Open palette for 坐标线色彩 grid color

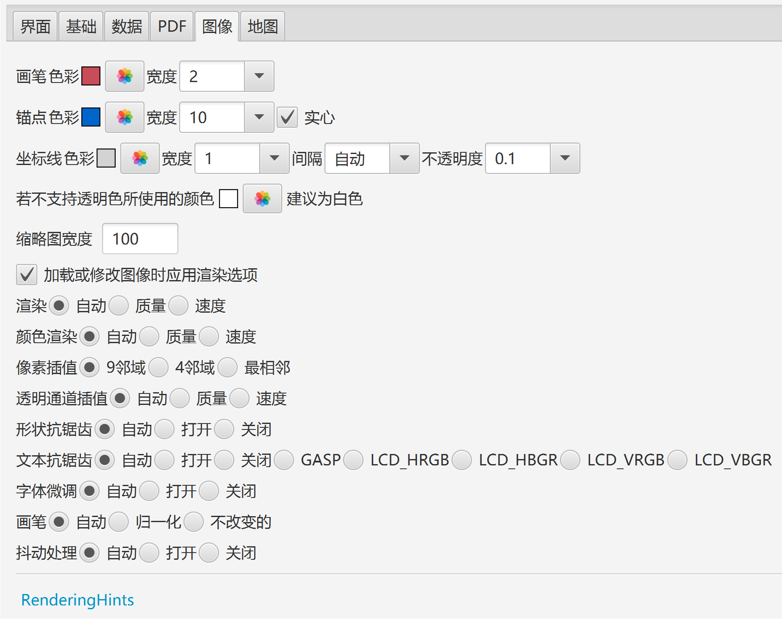click(140, 158)
